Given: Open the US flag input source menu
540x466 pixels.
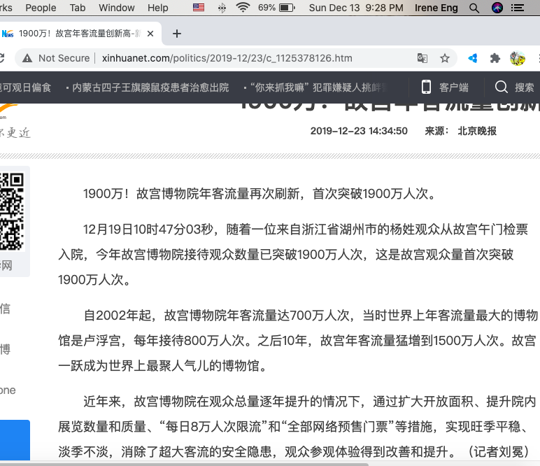Looking at the screenshot, I should 199,8.
